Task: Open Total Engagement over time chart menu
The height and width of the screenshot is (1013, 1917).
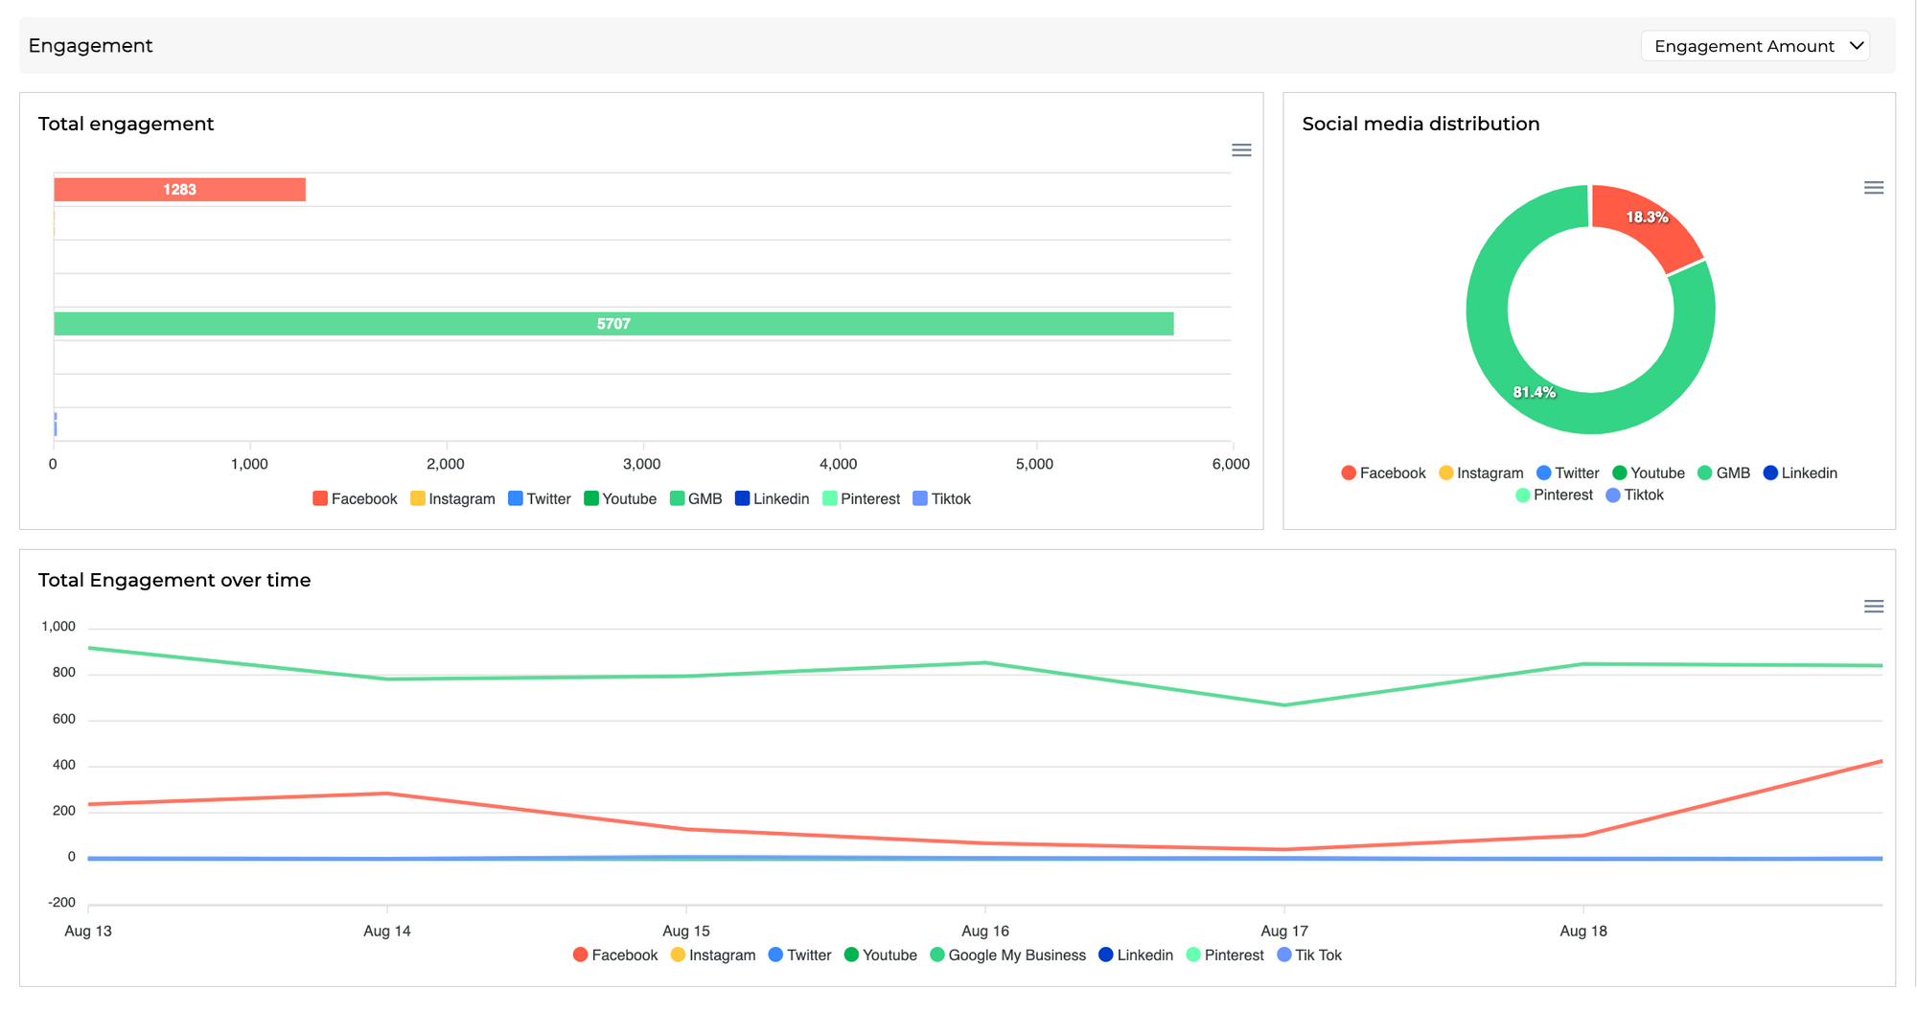Action: tap(1873, 607)
